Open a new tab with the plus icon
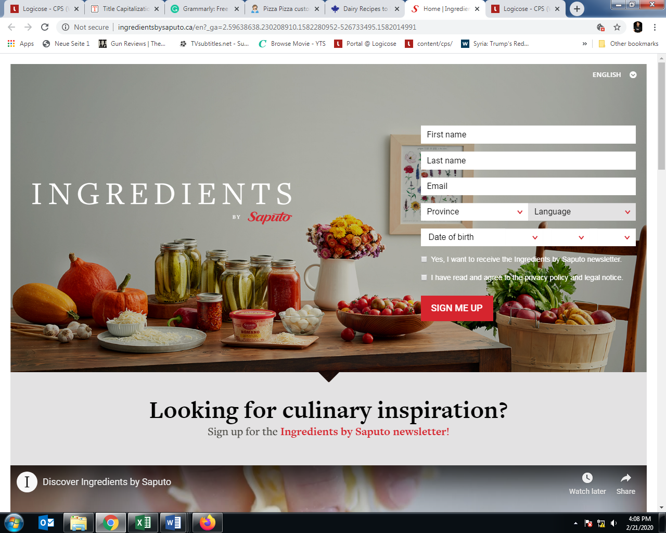666x533 pixels. point(577,9)
